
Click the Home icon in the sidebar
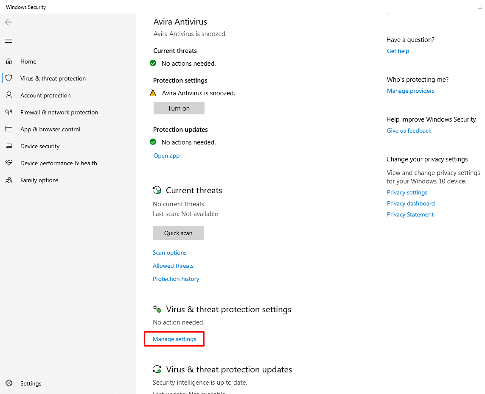point(9,61)
